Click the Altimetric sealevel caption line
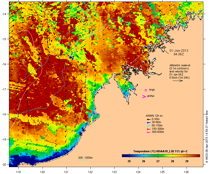Viewport: 210px width, 174px height. click(180, 65)
